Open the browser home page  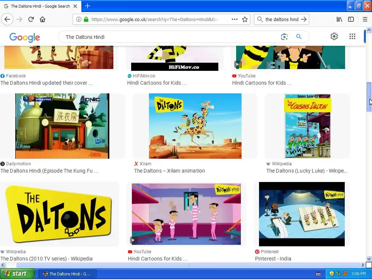coord(43,20)
